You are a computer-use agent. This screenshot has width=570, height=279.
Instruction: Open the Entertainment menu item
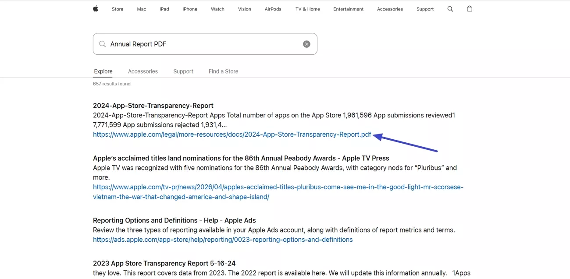[x=348, y=9]
